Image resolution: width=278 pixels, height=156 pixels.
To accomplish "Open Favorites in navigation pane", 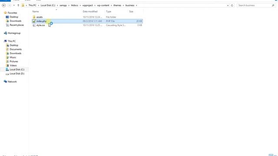I will click(12, 13).
